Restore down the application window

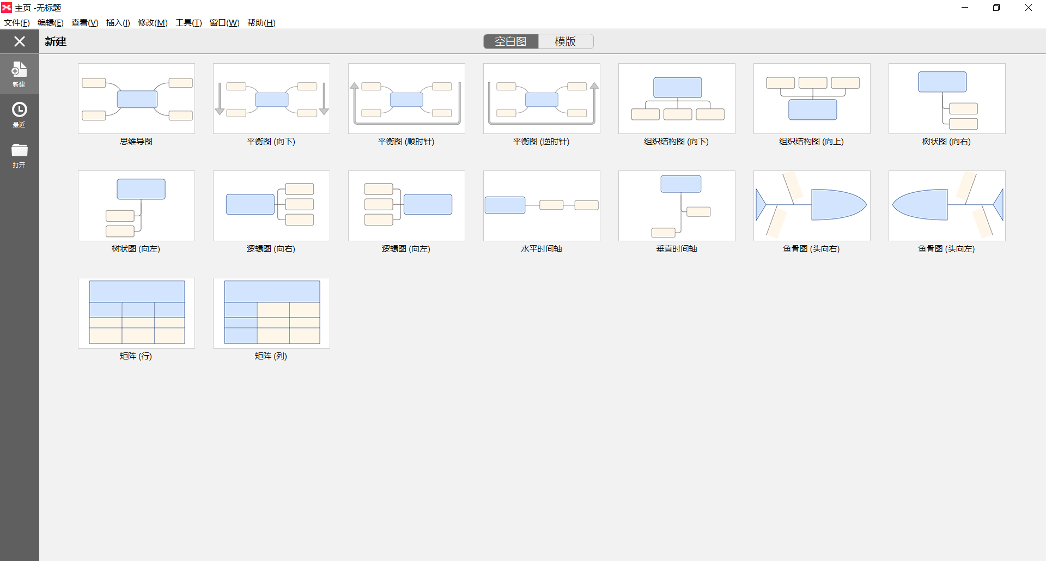coord(996,8)
